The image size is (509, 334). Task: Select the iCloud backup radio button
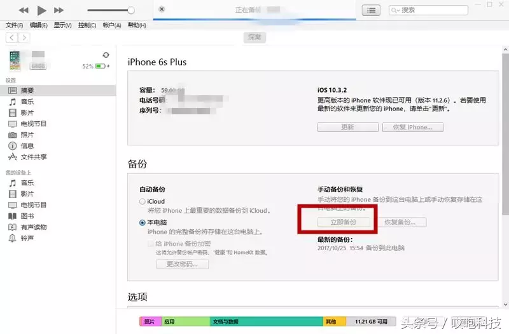(x=142, y=201)
